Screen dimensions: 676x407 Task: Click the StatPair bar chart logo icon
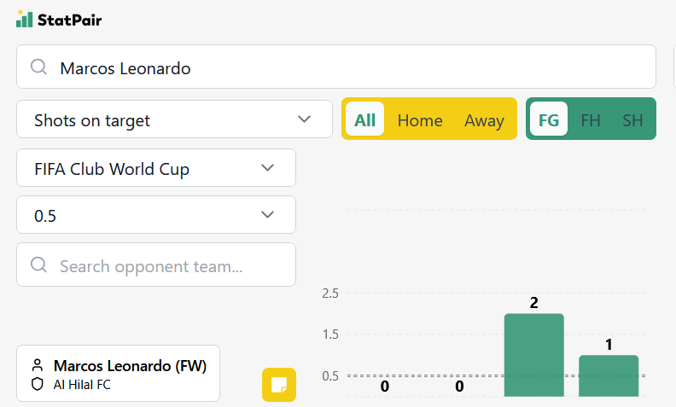pos(24,19)
